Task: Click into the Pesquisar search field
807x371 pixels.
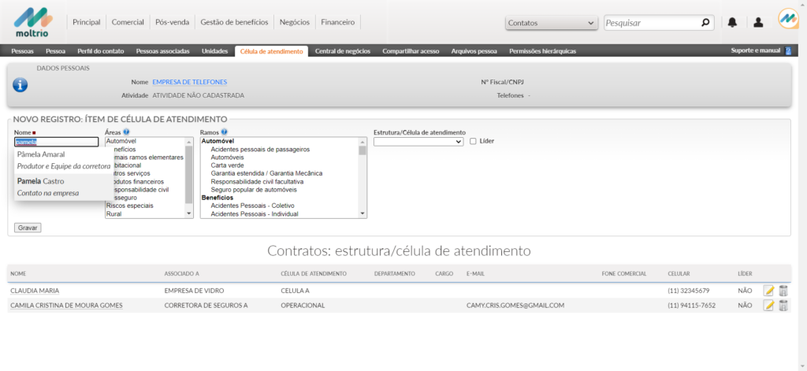Action: 651,23
